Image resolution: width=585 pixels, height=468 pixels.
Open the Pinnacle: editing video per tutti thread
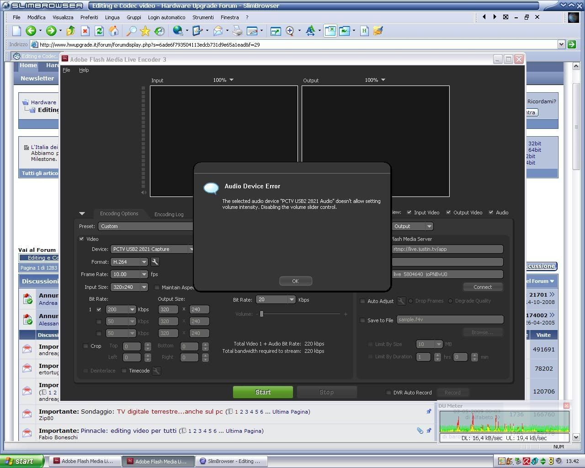(128, 431)
